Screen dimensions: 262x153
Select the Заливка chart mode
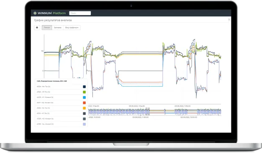[57, 28]
